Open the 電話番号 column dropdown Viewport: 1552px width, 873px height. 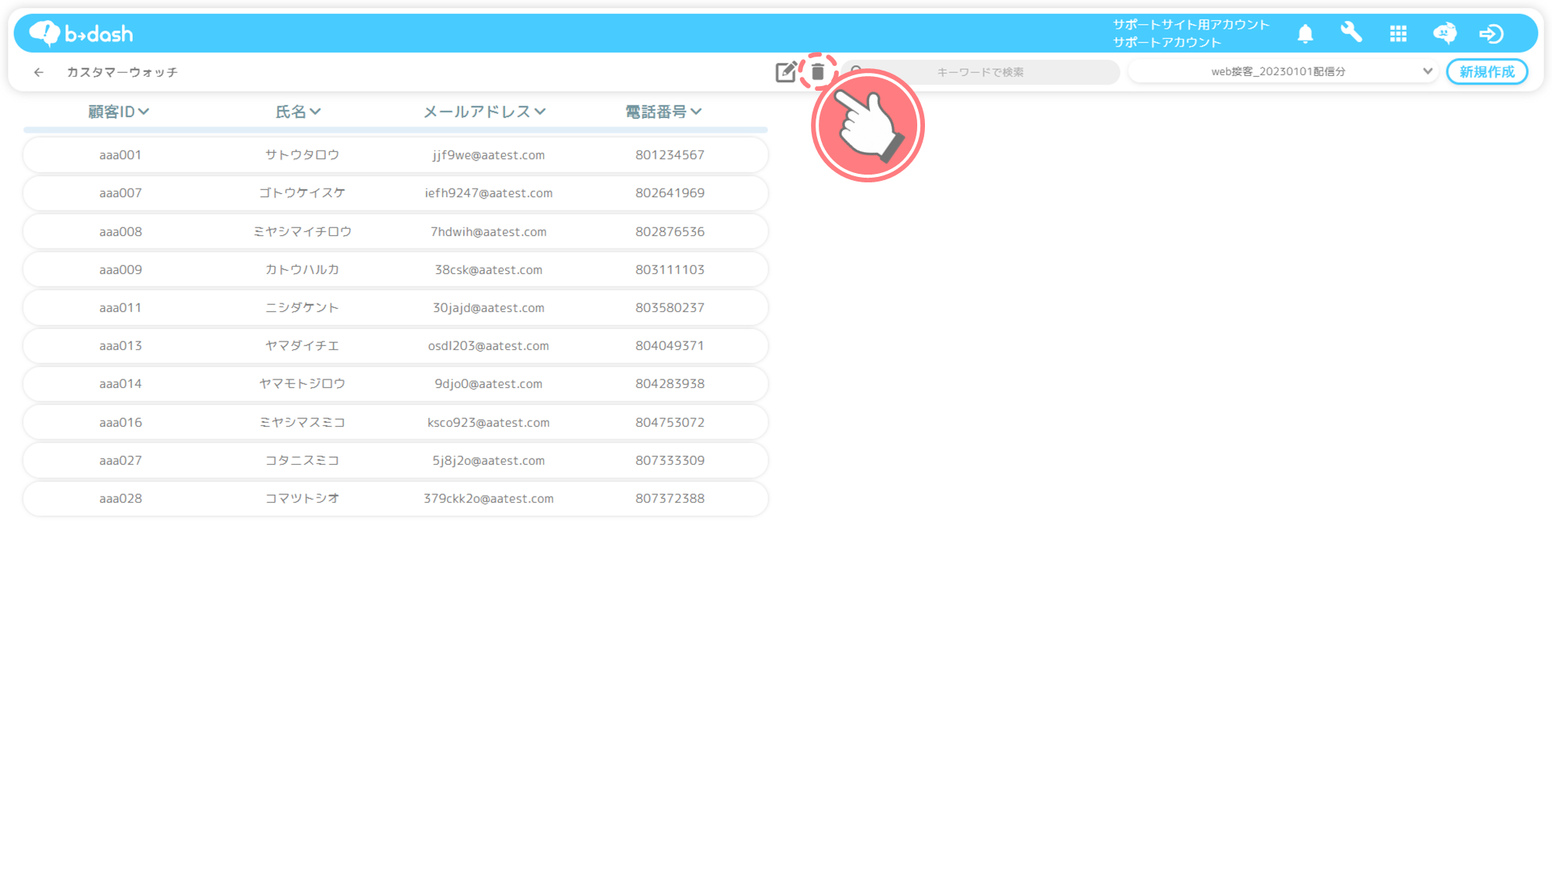(x=696, y=112)
